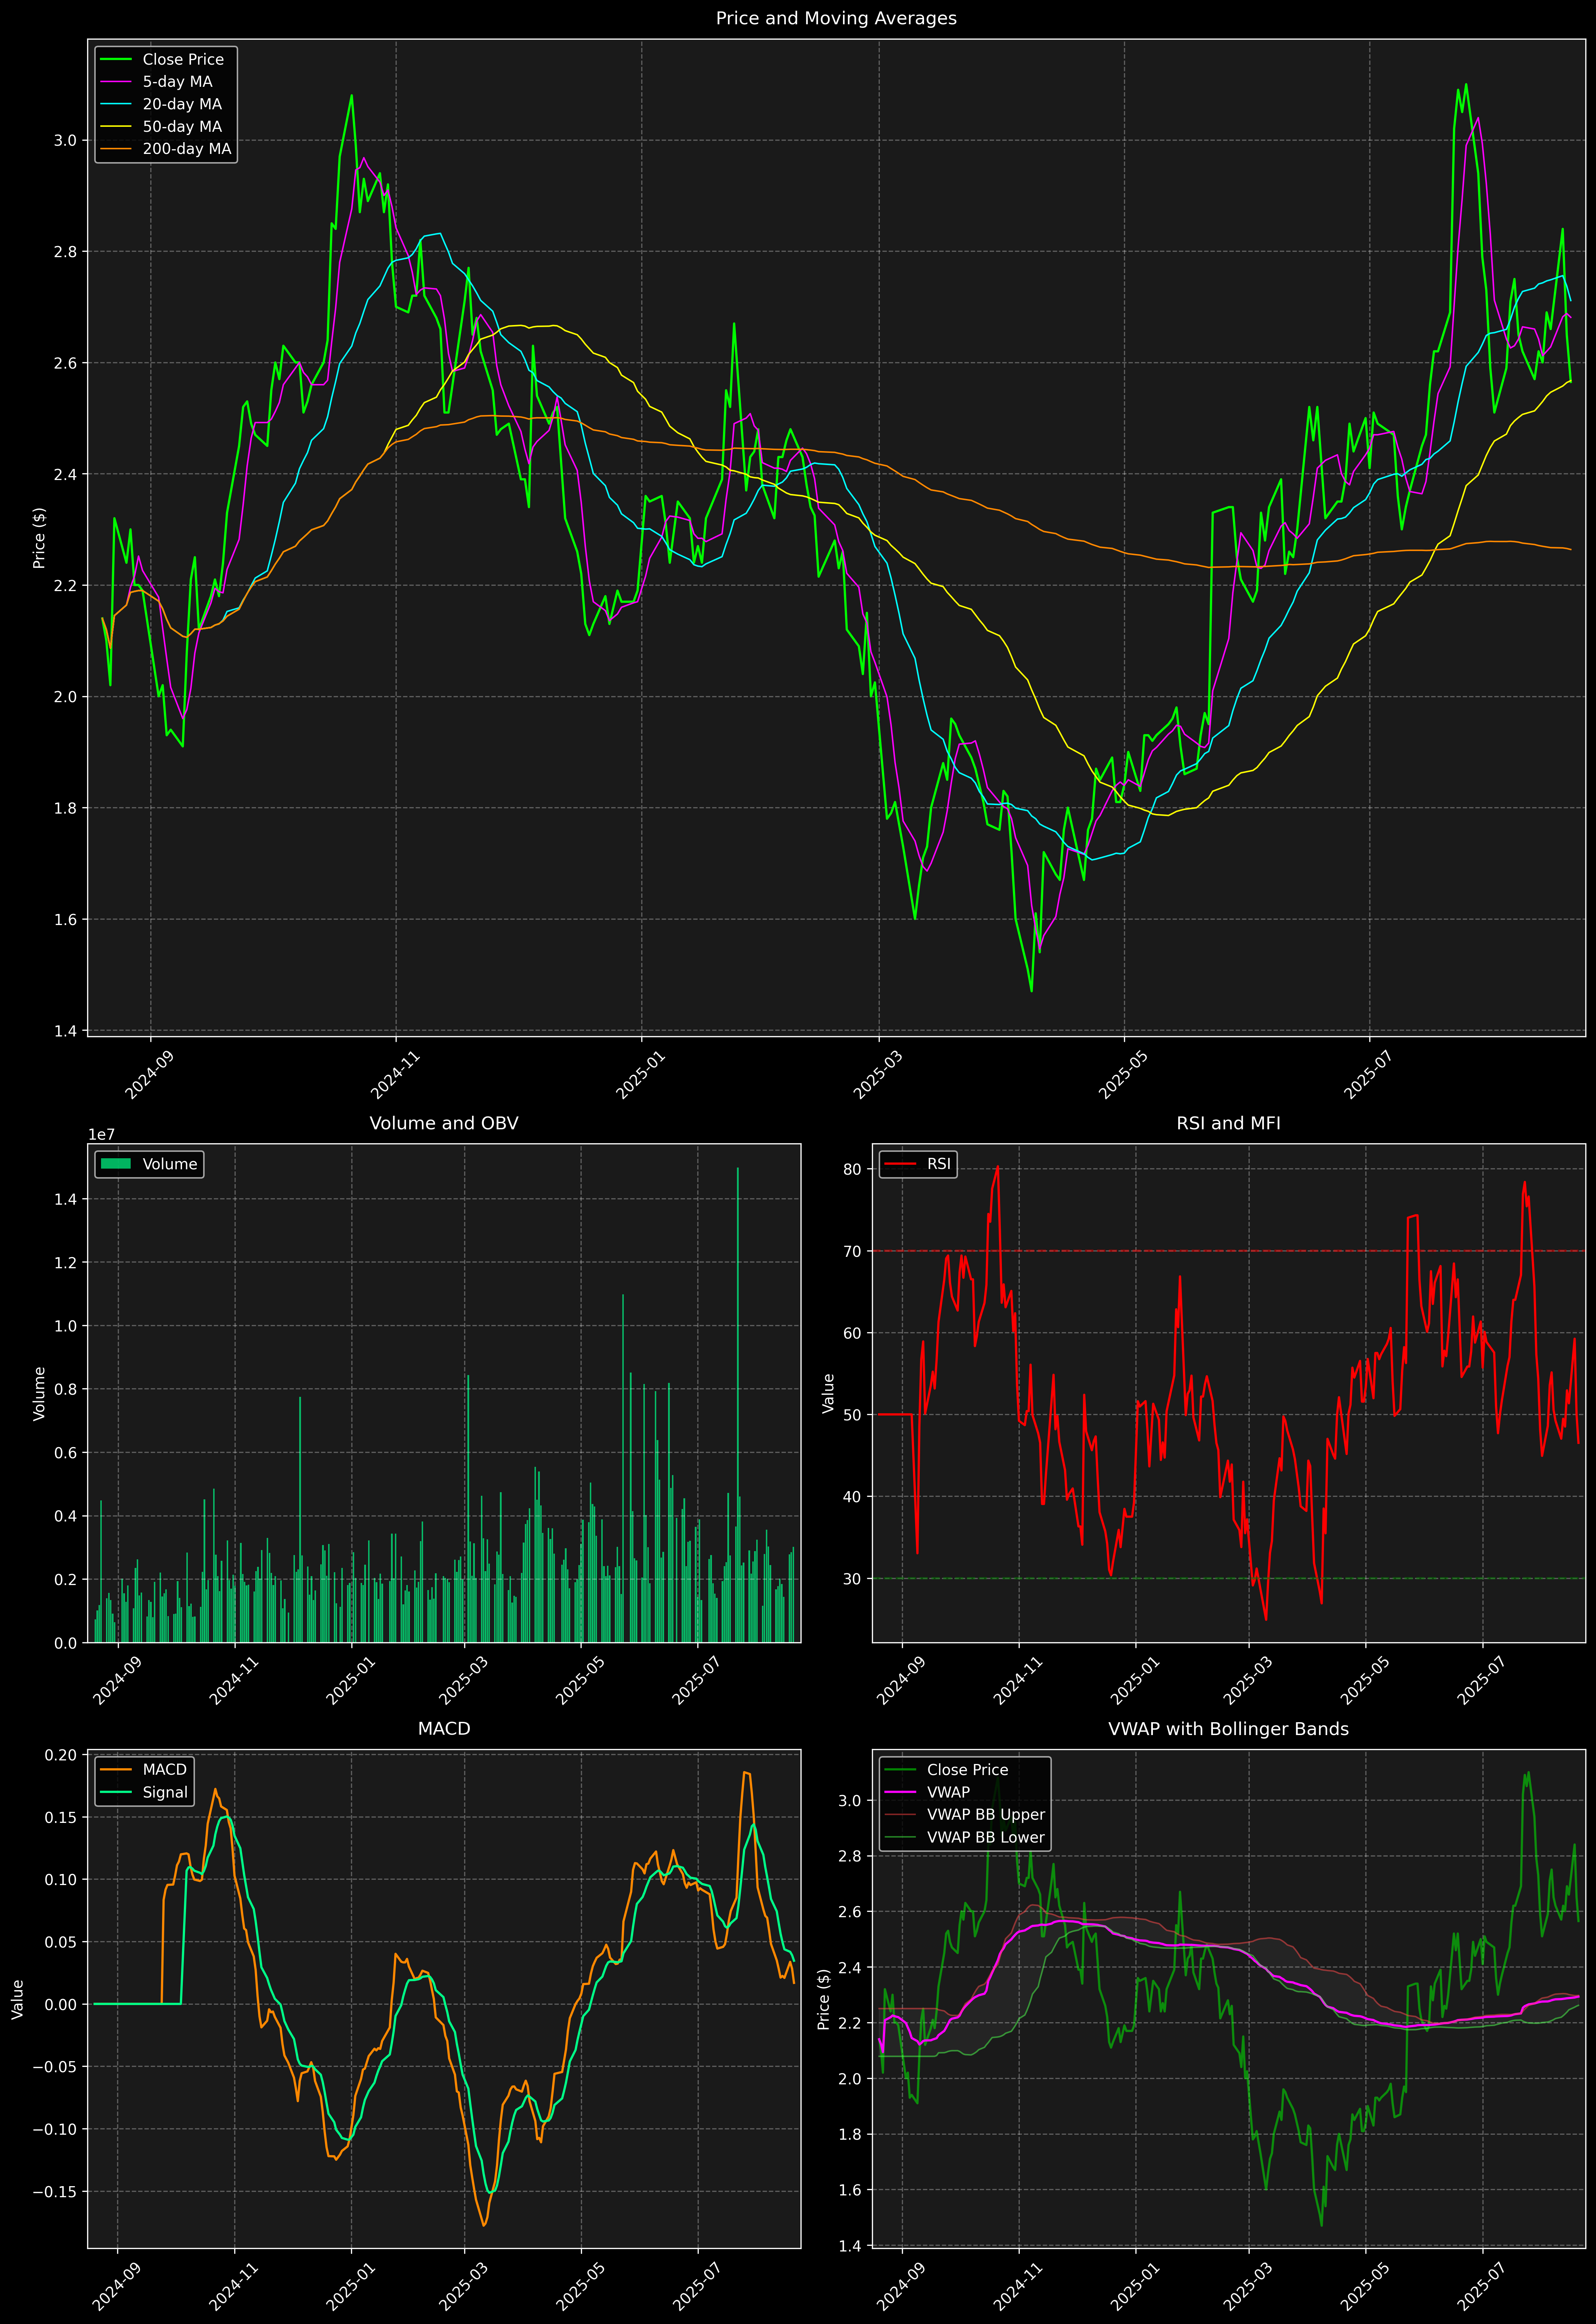
Task: Click the 50-day MA legend entry
Action: point(182,127)
